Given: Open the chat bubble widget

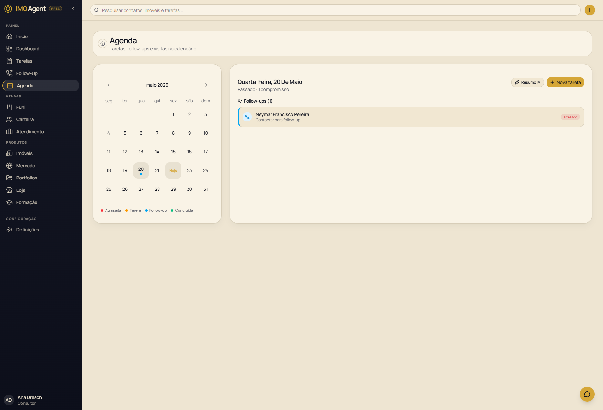Looking at the screenshot, I should point(587,394).
